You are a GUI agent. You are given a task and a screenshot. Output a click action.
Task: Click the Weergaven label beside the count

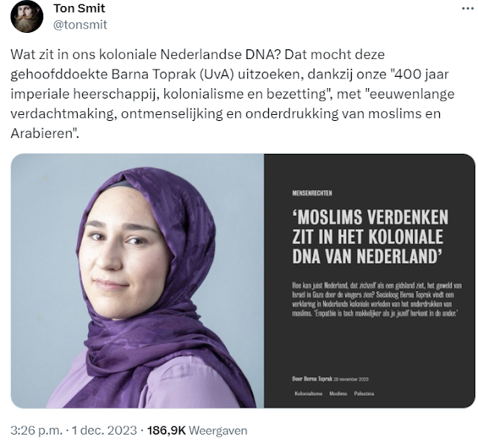click(x=218, y=430)
